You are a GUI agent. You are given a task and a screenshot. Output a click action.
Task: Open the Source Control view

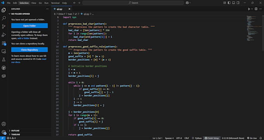click(4, 26)
